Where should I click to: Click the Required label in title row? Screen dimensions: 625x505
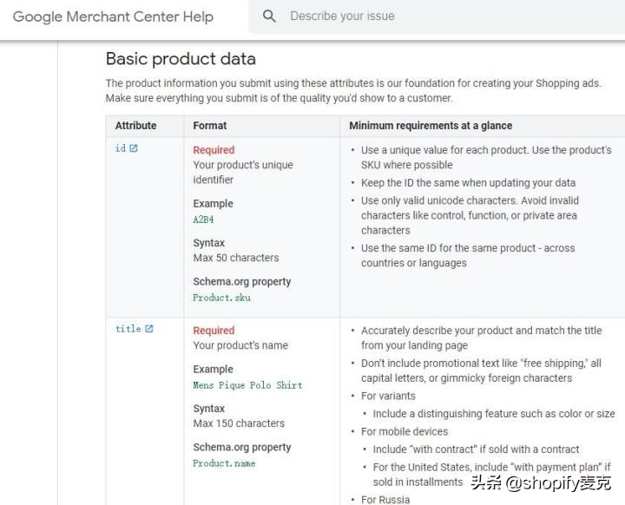point(214,331)
